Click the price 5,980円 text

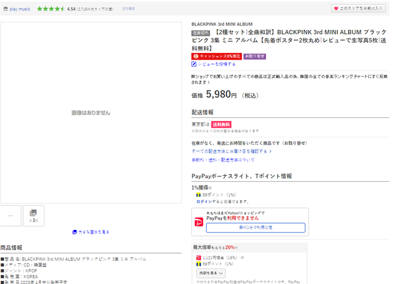pyautogui.click(x=221, y=94)
